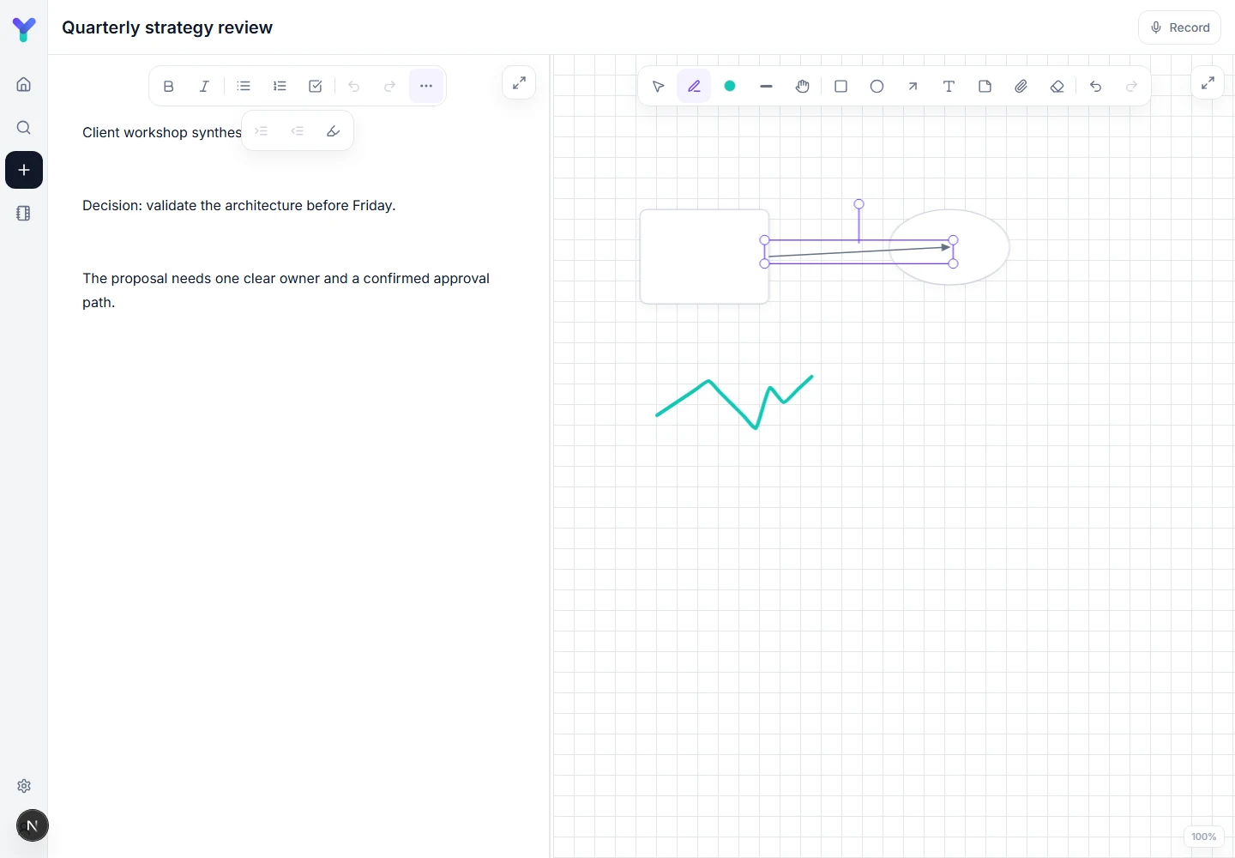Open Search from the sidebar
This screenshot has width=1235, height=858.
click(x=24, y=127)
